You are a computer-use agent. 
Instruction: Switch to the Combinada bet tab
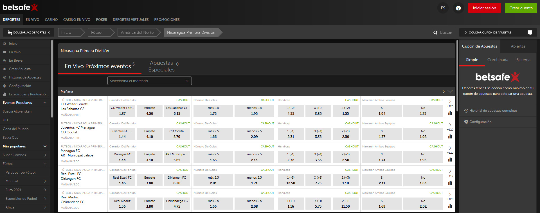pos(498,60)
